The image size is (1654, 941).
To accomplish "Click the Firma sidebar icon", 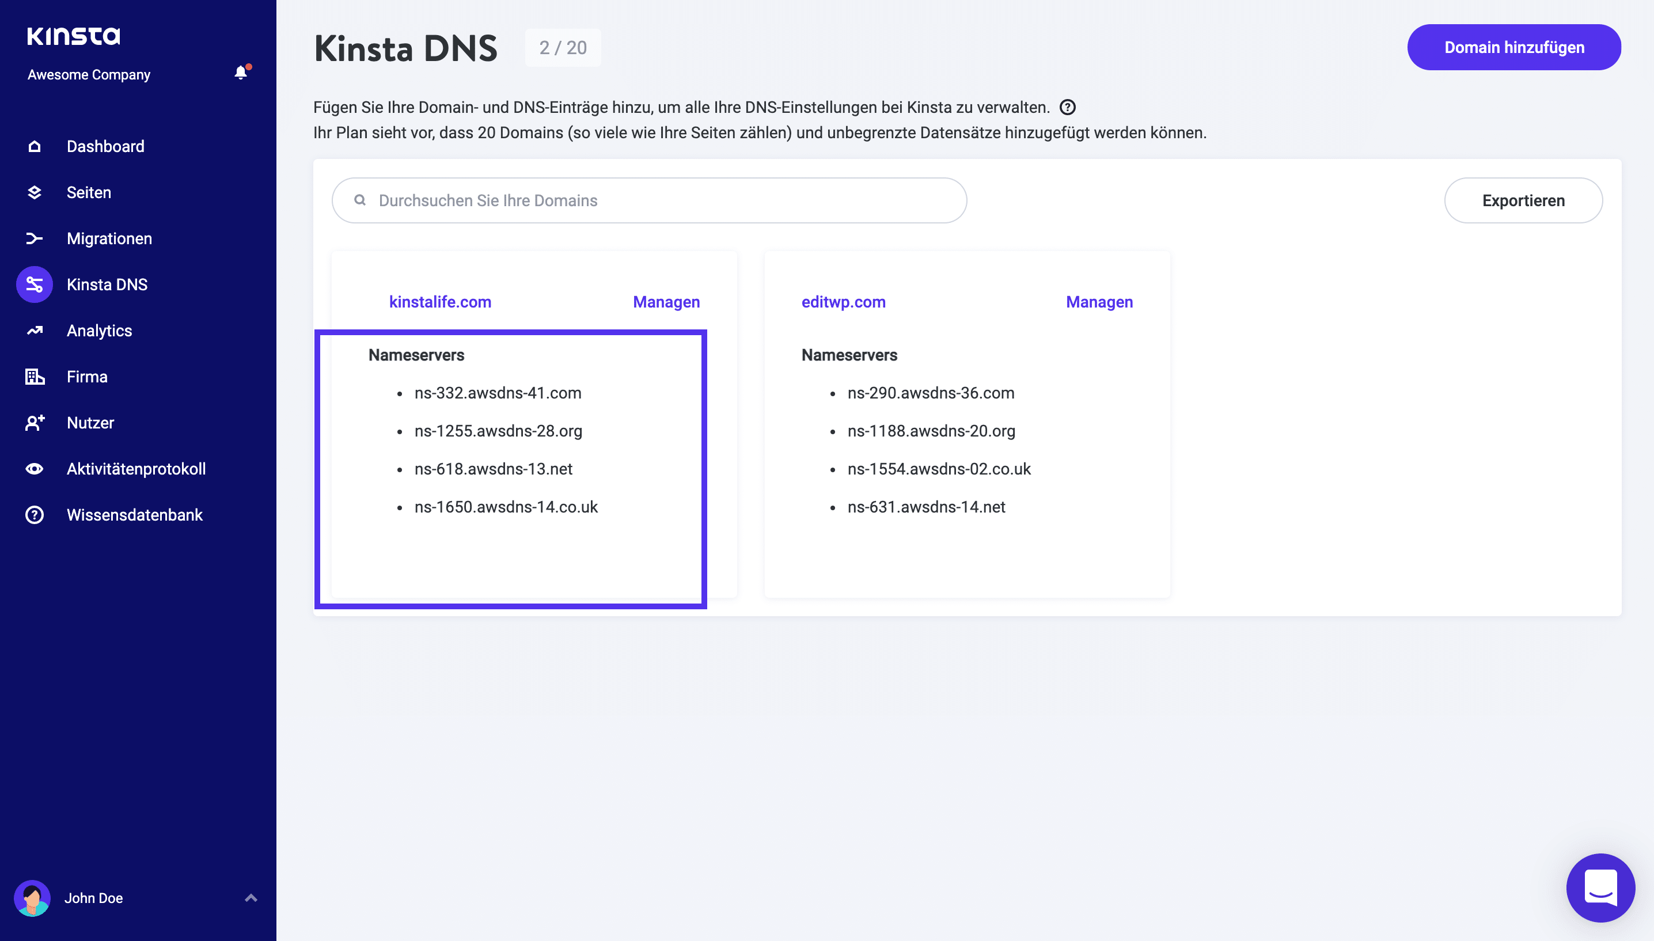I will point(33,377).
